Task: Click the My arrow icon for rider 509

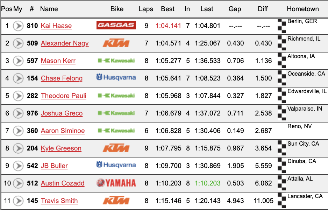Action: [18, 43]
